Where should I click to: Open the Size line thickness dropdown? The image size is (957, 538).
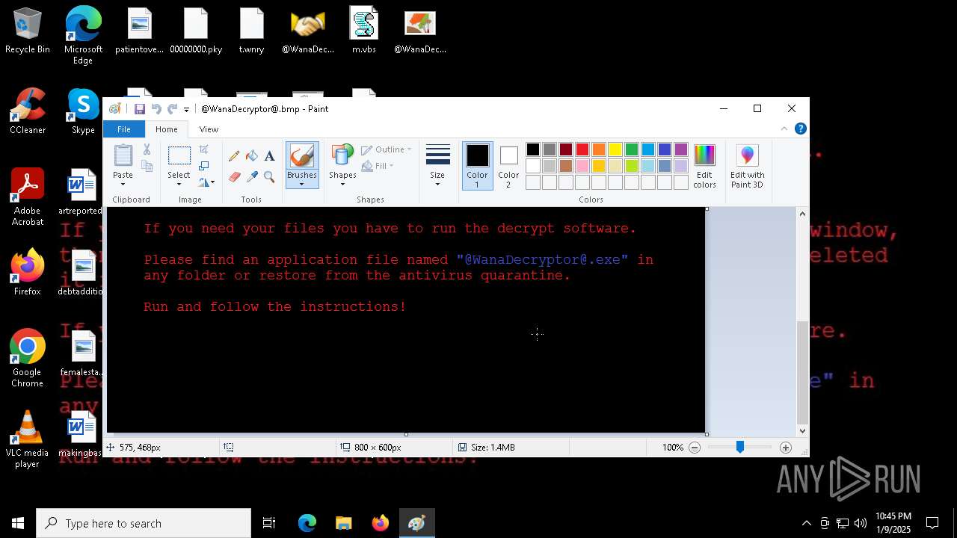[x=437, y=166]
